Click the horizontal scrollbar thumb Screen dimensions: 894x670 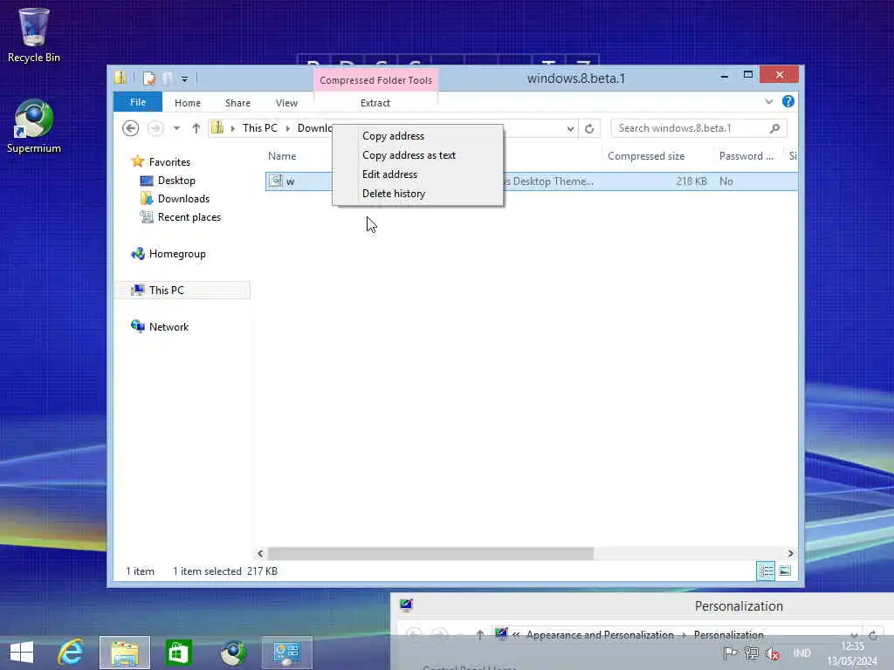pyautogui.click(x=430, y=553)
